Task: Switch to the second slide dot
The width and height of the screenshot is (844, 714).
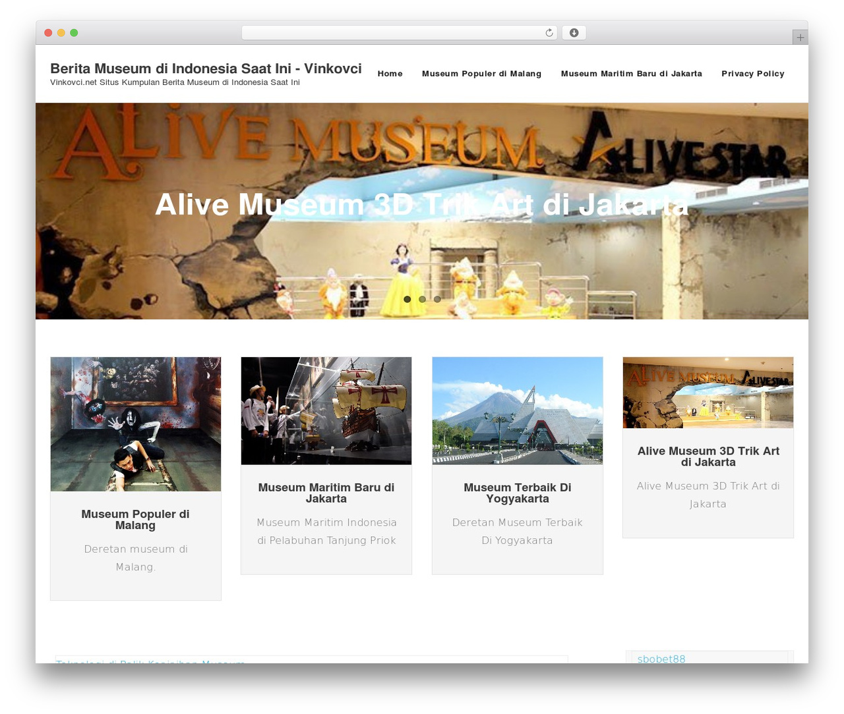Action: click(422, 299)
